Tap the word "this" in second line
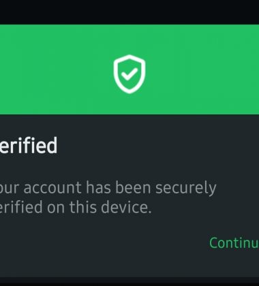Viewport: 259px width, 286px height. coord(83,208)
